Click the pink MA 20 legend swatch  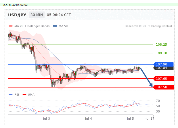click(x=11, y=26)
